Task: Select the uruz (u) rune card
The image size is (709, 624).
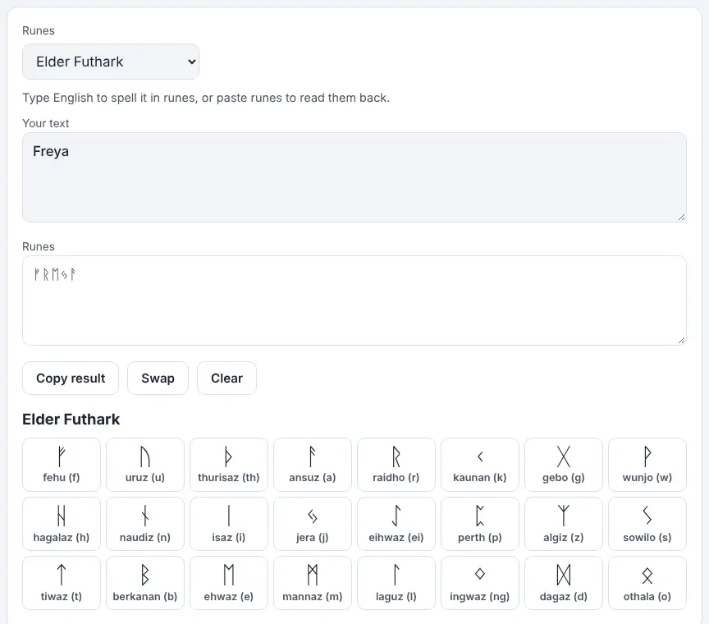Action: tap(145, 464)
